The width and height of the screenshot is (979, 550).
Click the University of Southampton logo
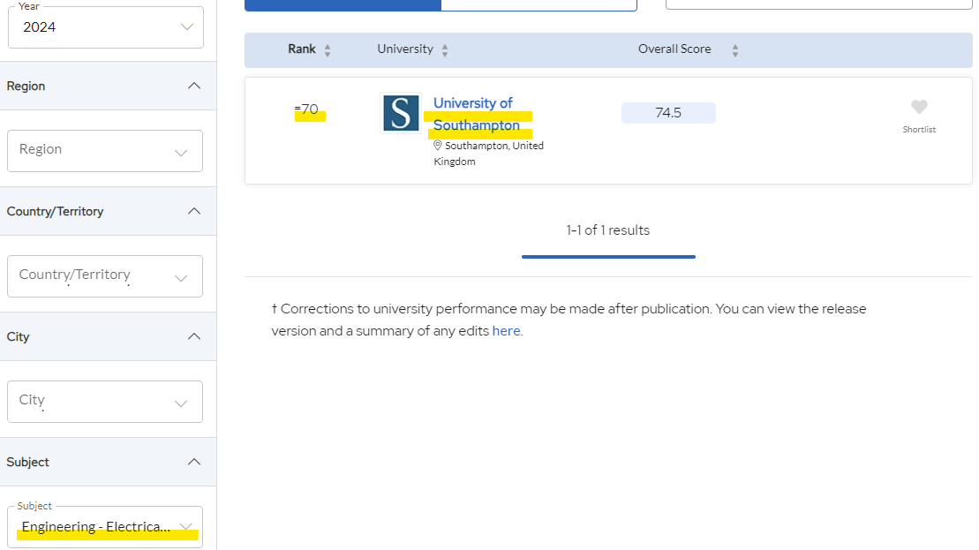[x=401, y=113]
